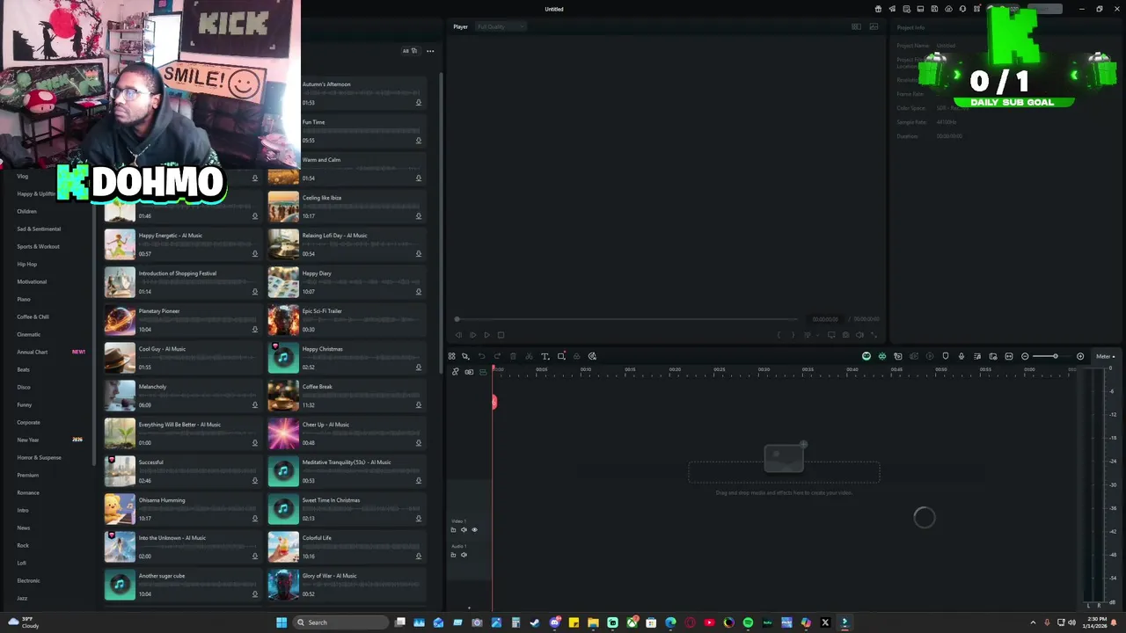Image resolution: width=1126 pixels, height=633 pixels.
Task: Click the Delete trash icon
Action: (x=513, y=356)
